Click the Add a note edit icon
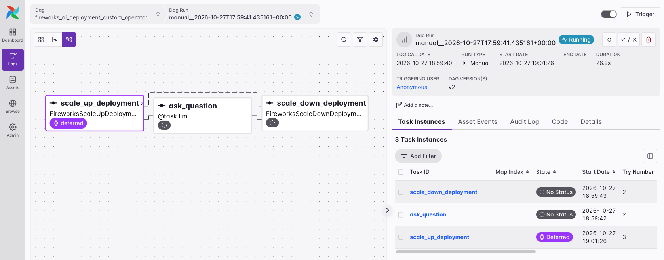Screen dimensions: 664x260 pyautogui.click(x=399, y=105)
